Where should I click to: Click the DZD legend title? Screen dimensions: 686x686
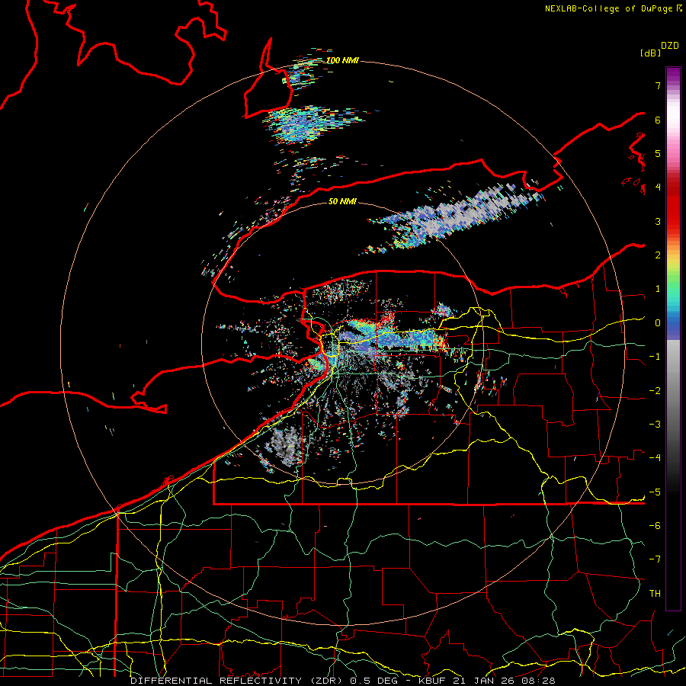click(670, 46)
